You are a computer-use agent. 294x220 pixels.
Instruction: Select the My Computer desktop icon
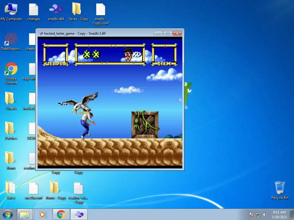11,11
